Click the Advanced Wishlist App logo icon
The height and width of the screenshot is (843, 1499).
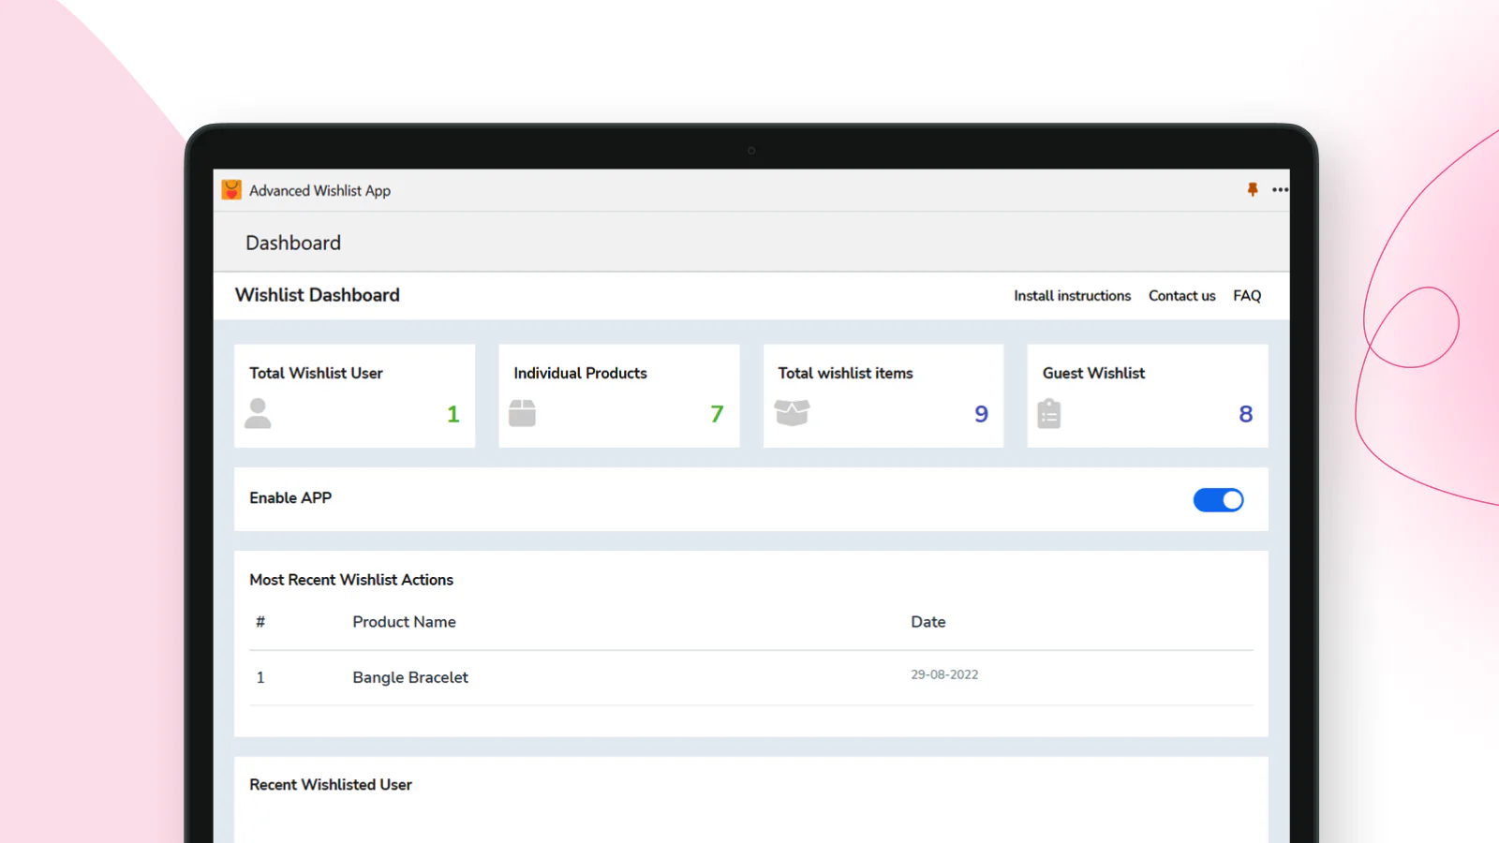pyautogui.click(x=231, y=190)
